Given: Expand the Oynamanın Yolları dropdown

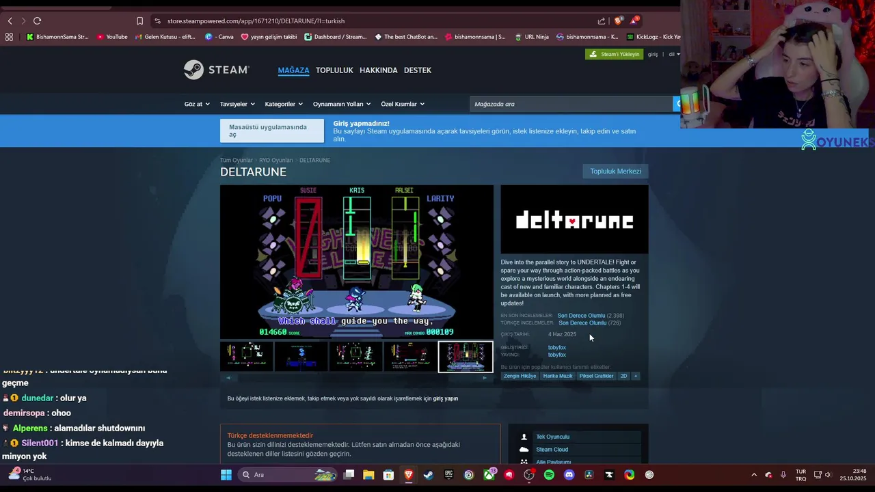Looking at the screenshot, I should coord(342,104).
